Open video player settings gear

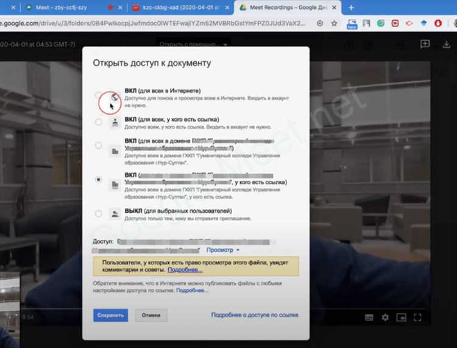click(x=385, y=317)
